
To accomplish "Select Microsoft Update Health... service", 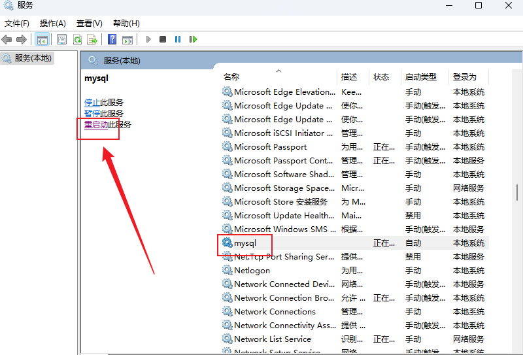I will coord(355,216).
